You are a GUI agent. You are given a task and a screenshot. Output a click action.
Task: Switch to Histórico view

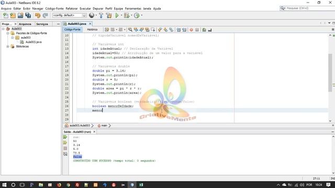tap(92, 30)
